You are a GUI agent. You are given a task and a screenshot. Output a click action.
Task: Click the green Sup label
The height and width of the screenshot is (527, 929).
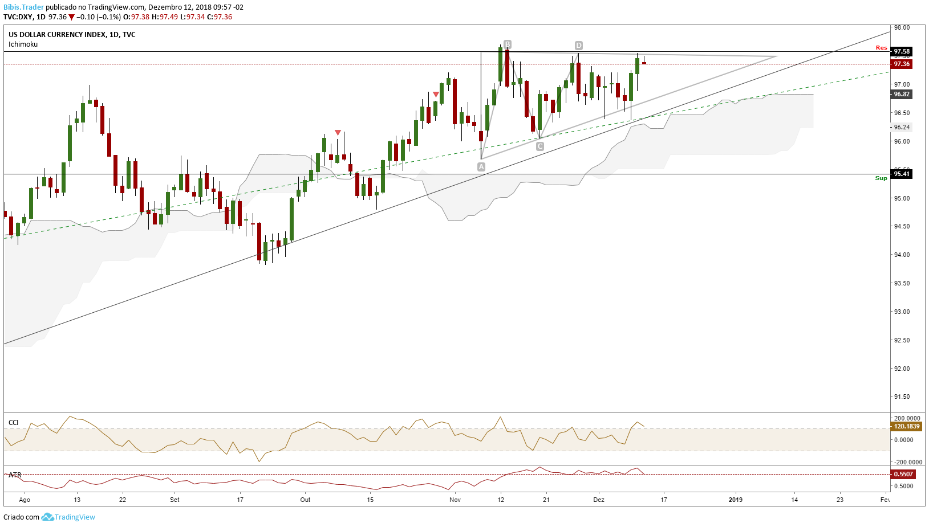pyautogui.click(x=882, y=178)
